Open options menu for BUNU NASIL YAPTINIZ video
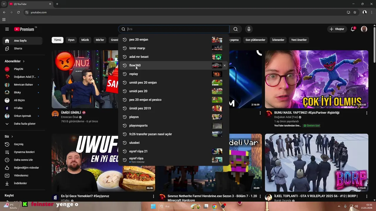This screenshot has width=376, height=211. click(367, 113)
